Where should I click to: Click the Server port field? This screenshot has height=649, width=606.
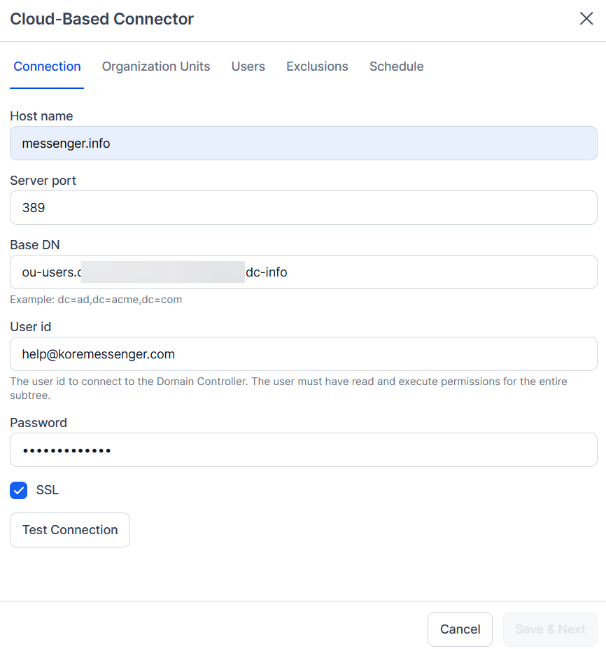(304, 208)
